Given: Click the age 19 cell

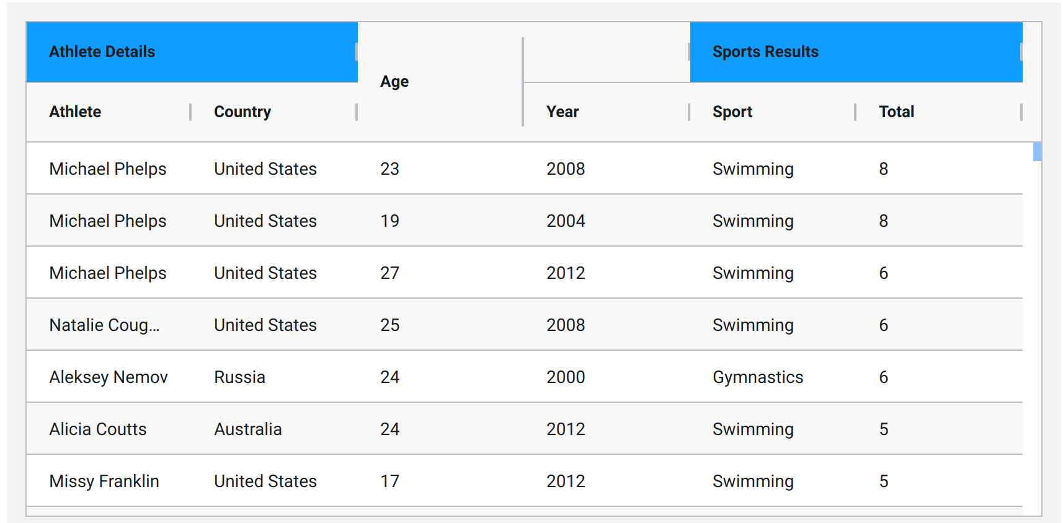Looking at the screenshot, I should click(390, 221).
